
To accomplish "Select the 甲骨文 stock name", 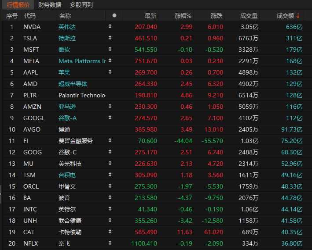I will tap(67, 186).
